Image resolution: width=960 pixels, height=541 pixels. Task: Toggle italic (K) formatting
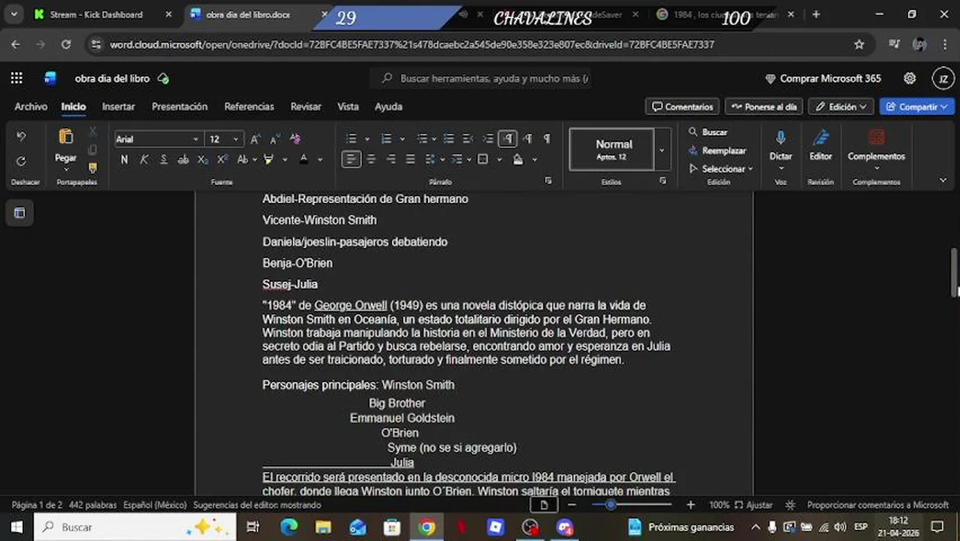(x=143, y=159)
